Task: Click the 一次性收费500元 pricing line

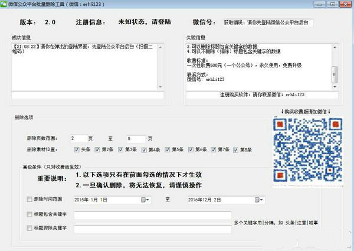Action: [x=244, y=66]
